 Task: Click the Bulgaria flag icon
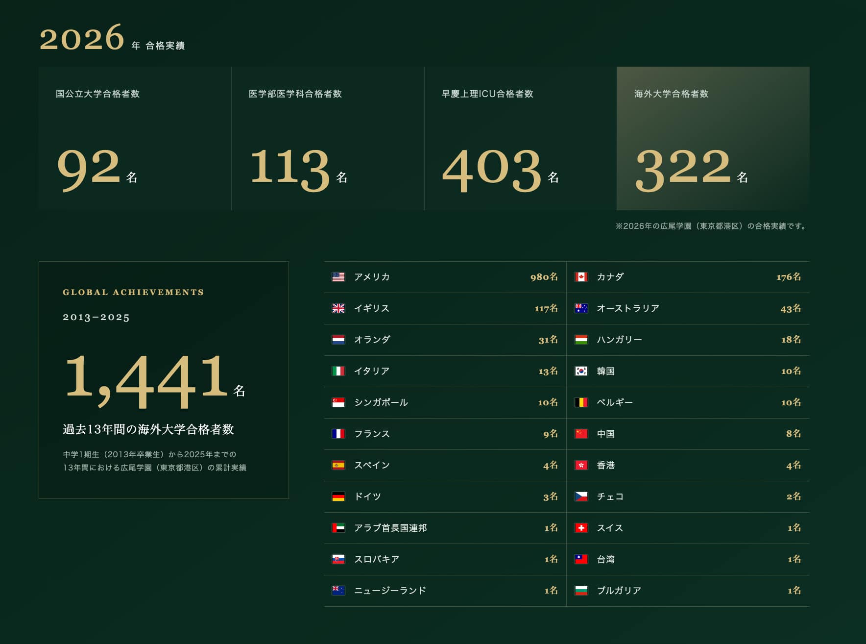581,591
